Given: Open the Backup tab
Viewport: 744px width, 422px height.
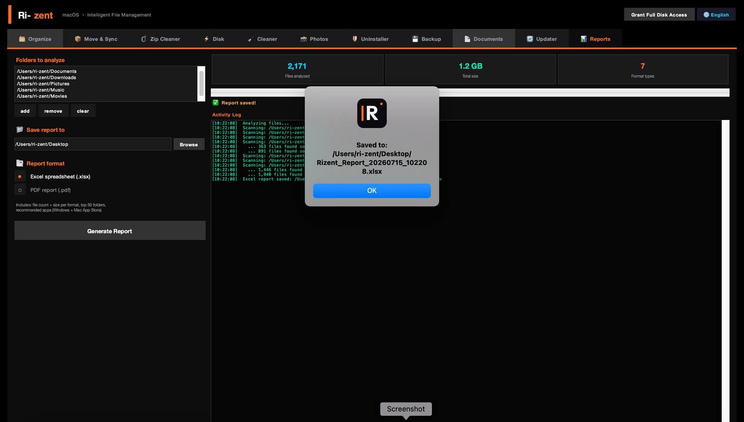Looking at the screenshot, I should click(x=426, y=39).
